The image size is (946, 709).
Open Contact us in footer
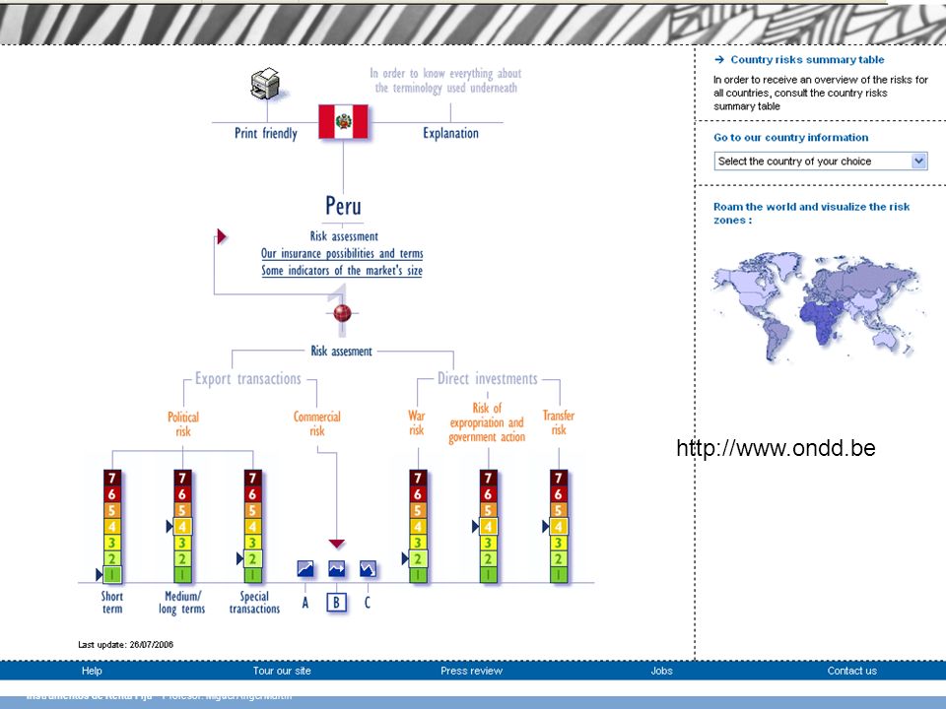(x=851, y=671)
